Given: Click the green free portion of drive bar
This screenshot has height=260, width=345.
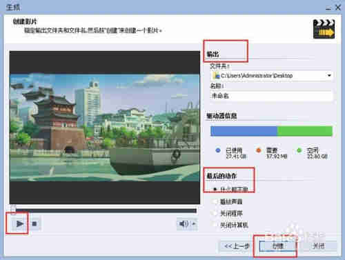Looking at the screenshot, I should [x=305, y=131].
